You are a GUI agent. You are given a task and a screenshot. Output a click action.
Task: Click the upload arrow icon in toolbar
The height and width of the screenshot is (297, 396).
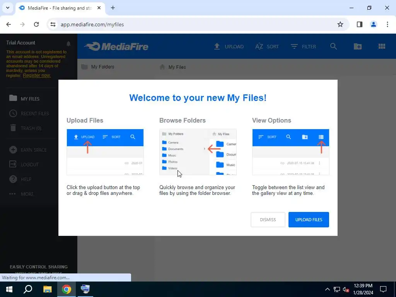pos(217,46)
